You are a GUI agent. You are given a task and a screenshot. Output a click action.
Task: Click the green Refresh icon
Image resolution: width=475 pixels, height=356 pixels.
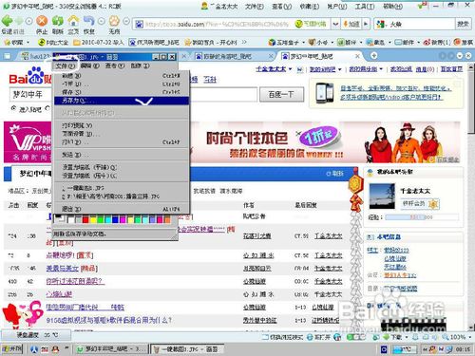click(x=58, y=21)
